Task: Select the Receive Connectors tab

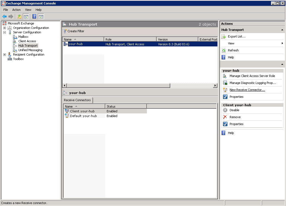Action: click(x=77, y=100)
